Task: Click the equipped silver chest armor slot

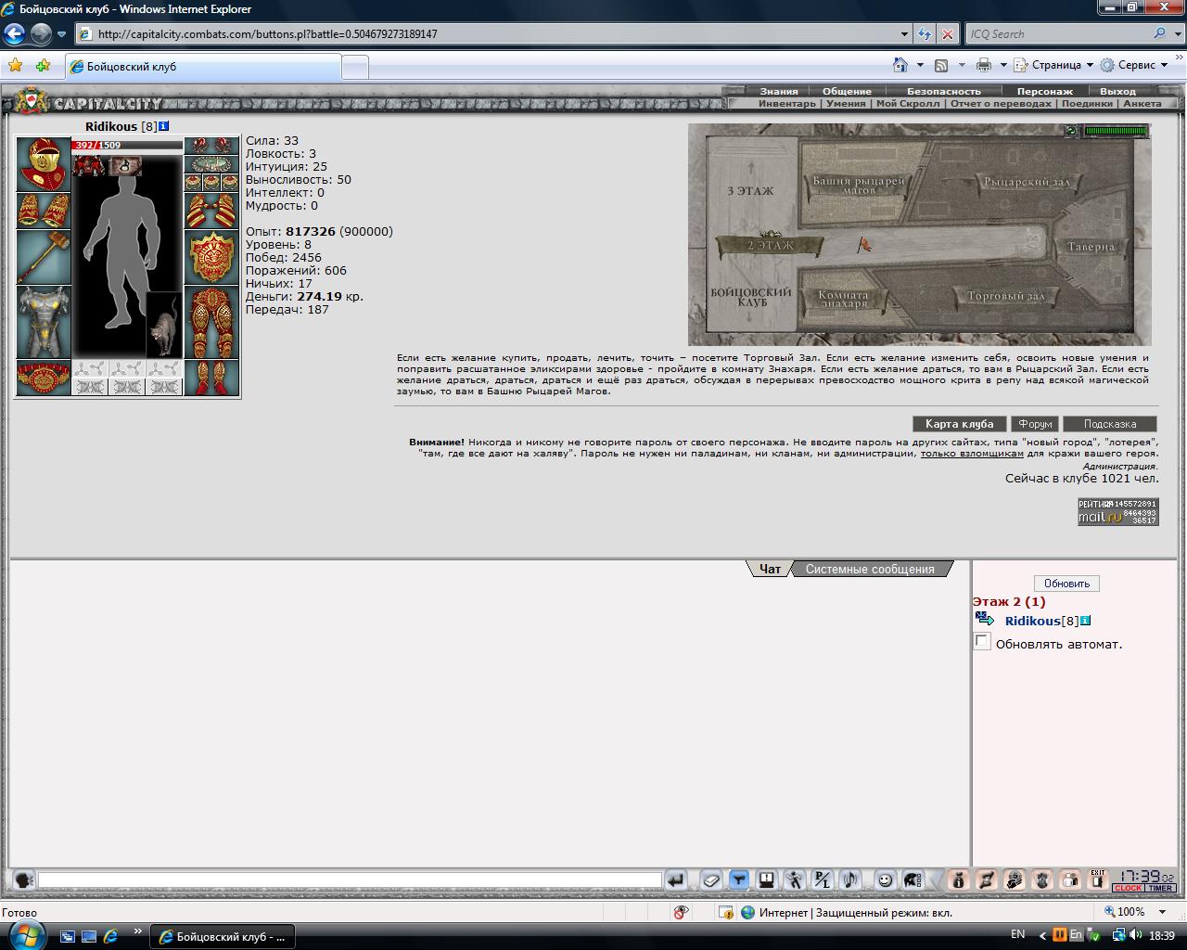Action: click(44, 322)
